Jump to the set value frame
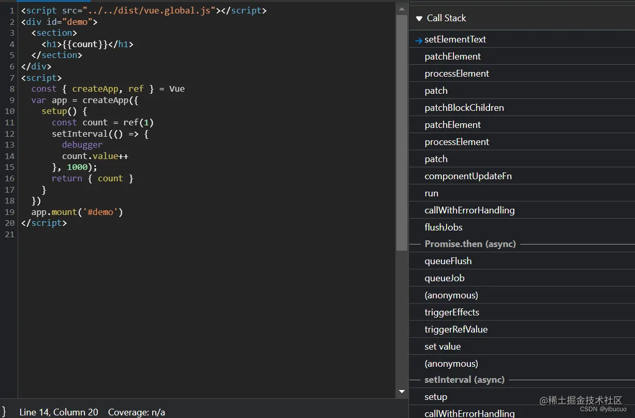Image resolution: width=635 pixels, height=418 pixels. tap(522, 347)
